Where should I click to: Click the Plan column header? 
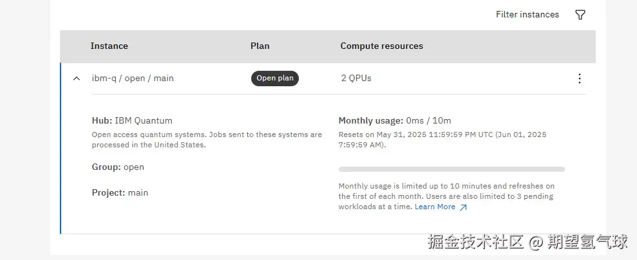[260, 46]
